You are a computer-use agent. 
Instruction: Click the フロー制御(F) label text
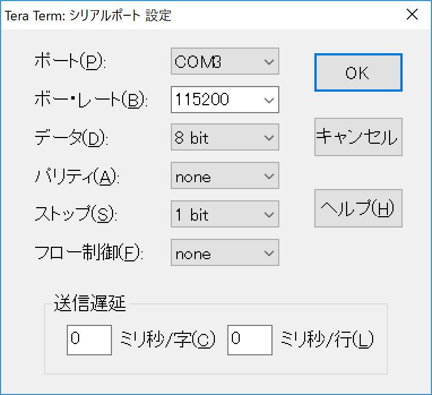click(x=89, y=253)
